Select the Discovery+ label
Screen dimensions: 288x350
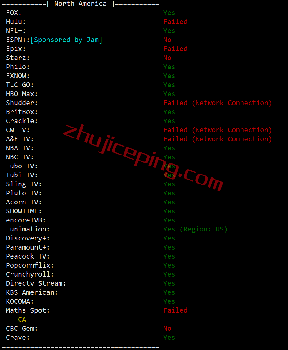click(28, 238)
